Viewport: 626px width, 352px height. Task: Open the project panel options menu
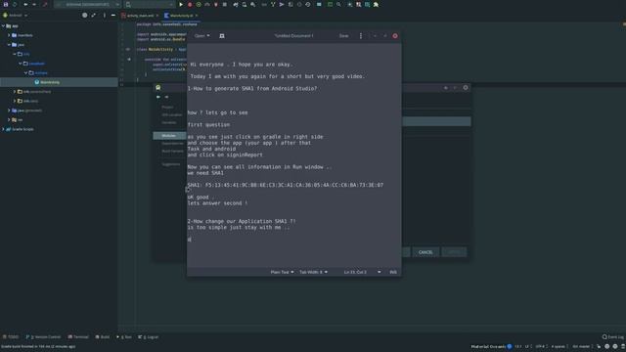click(x=105, y=16)
